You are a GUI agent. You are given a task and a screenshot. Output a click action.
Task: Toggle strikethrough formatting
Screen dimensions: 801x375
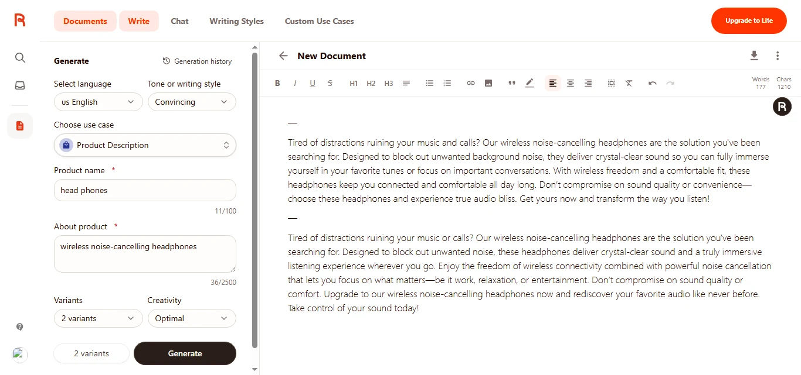[x=330, y=84]
